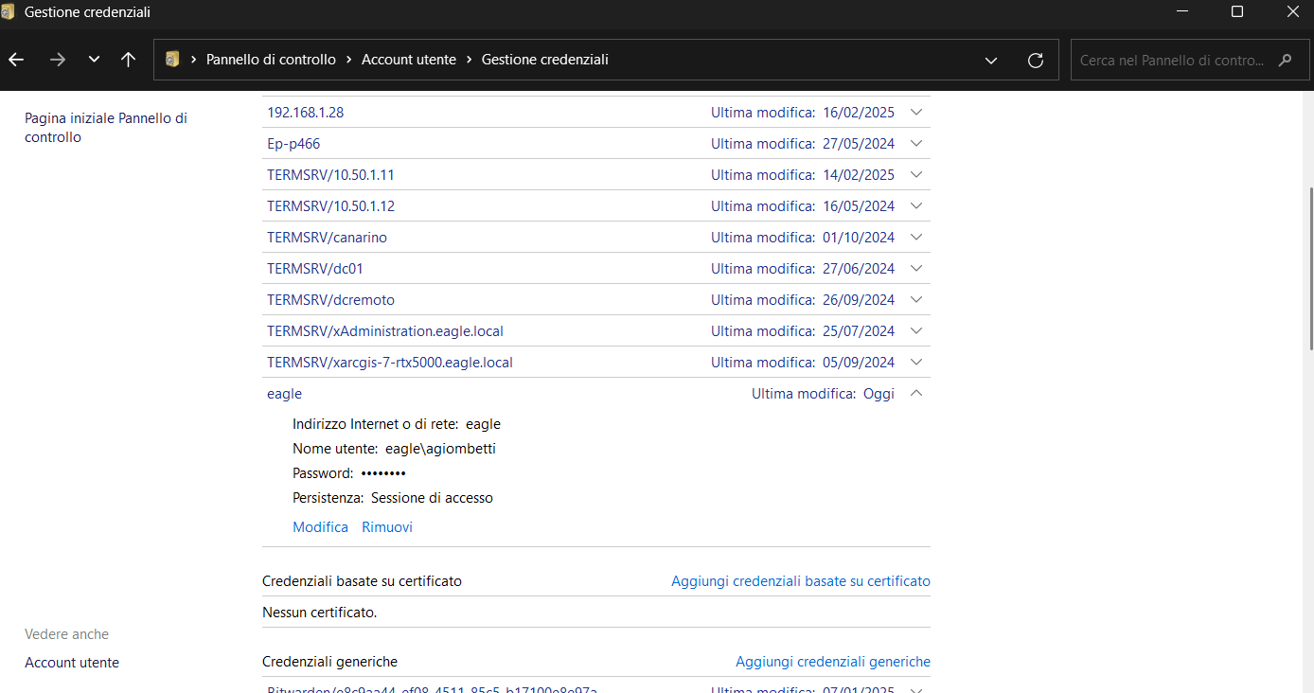Refresh the Gestione credenziali page

(1036, 60)
